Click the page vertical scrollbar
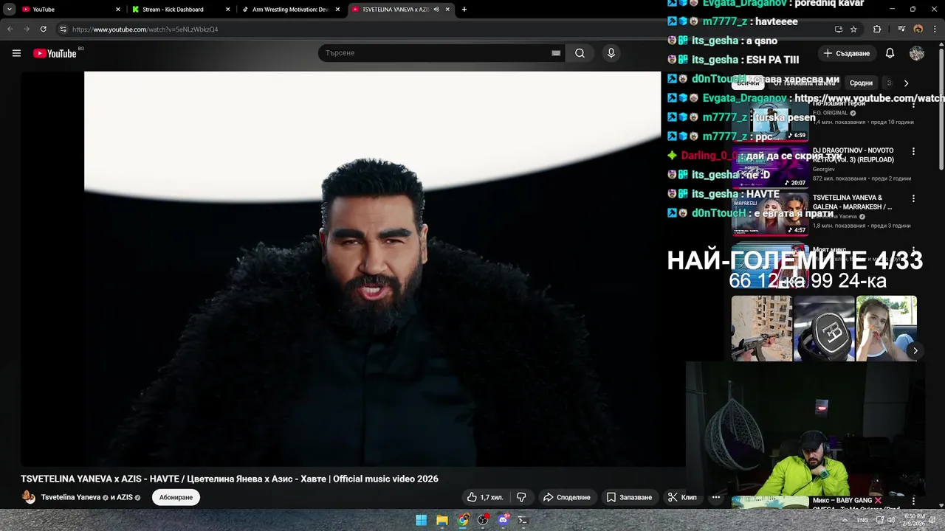The image size is (945, 531). [941, 111]
